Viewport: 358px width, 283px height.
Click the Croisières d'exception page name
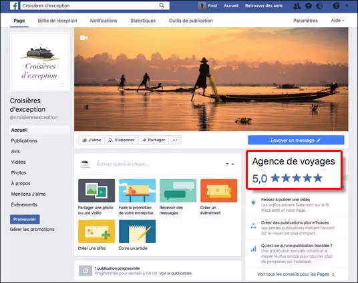(27, 105)
